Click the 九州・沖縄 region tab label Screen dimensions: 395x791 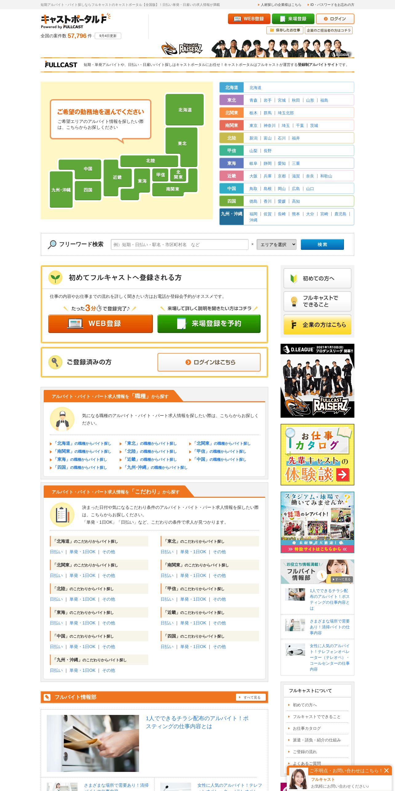231,217
